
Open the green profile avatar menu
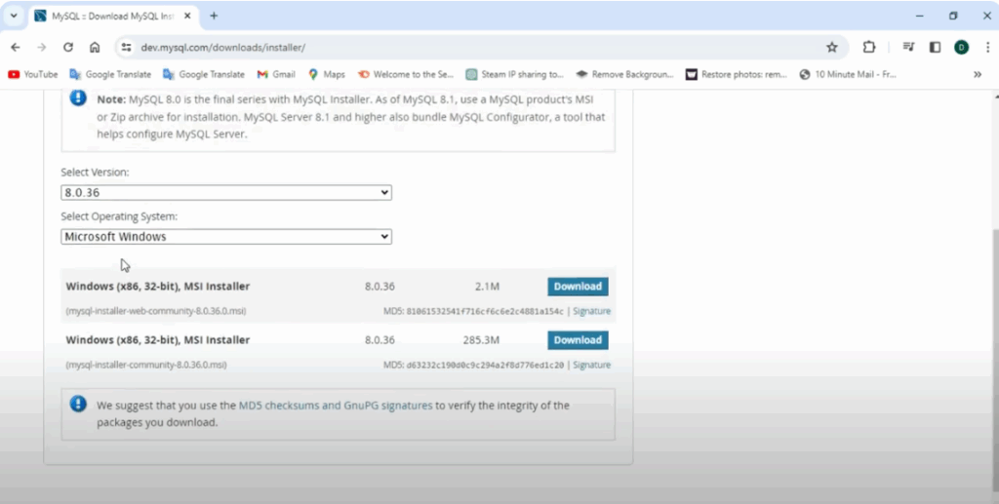point(961,47)
